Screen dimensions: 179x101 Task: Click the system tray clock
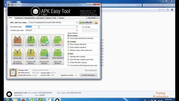click(x=168, y=100)
